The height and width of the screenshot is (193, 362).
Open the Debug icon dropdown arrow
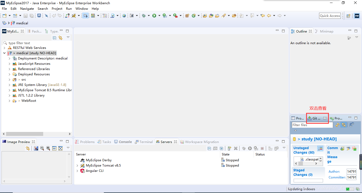click(x=149, y=16)
